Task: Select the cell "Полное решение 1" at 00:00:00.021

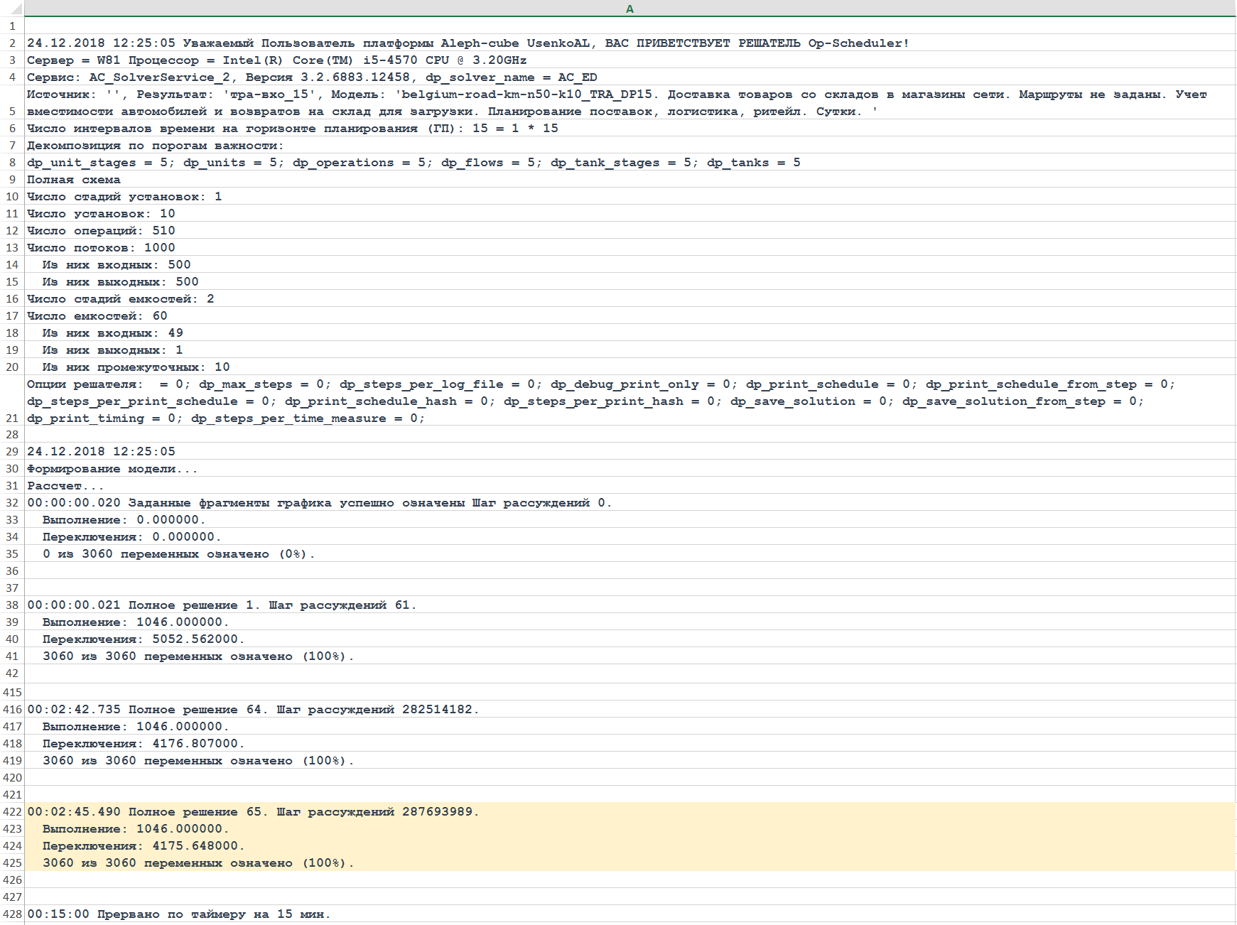Action: pos(222,605)
